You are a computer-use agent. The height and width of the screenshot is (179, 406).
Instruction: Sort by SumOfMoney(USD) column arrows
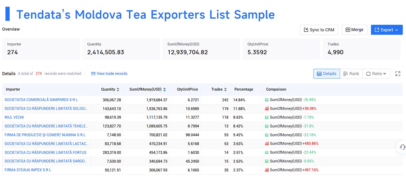164,89
